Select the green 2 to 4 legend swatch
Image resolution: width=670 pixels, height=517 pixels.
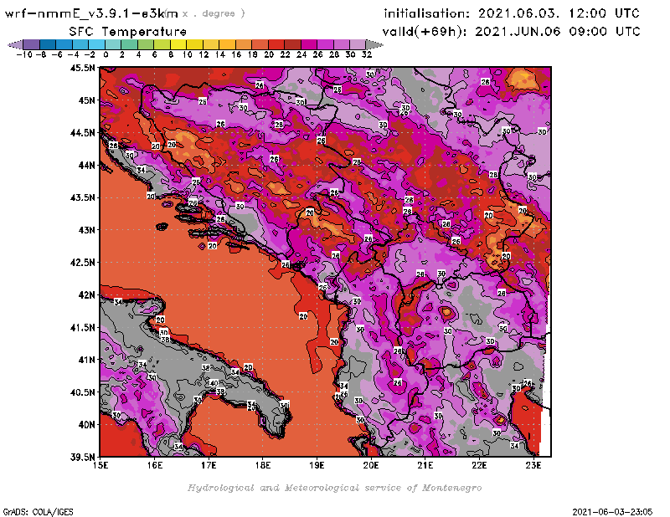tap(130, 44)
